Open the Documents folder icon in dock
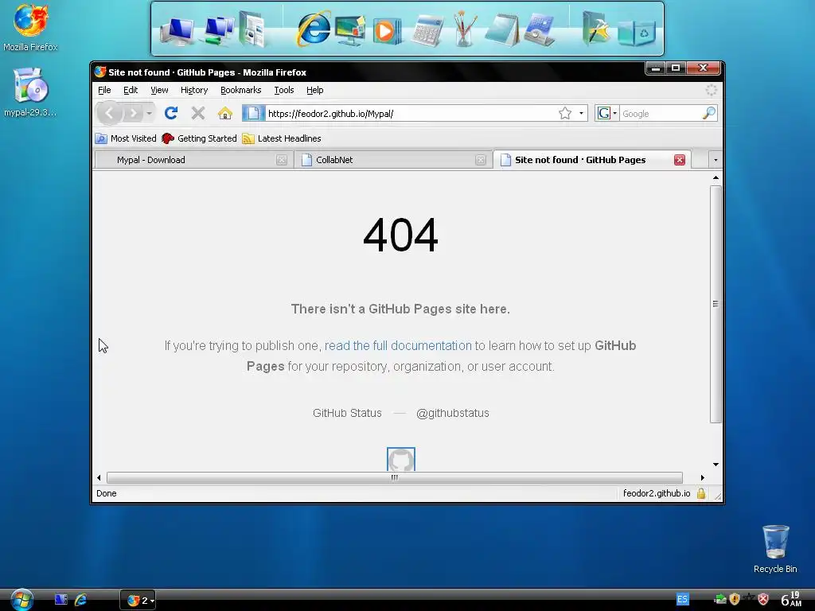The width and height of the screenshot is (815, 611). (x=253, y=29)
